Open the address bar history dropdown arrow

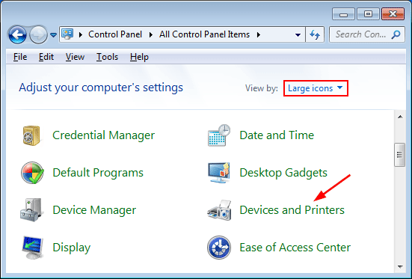point(298,34)
